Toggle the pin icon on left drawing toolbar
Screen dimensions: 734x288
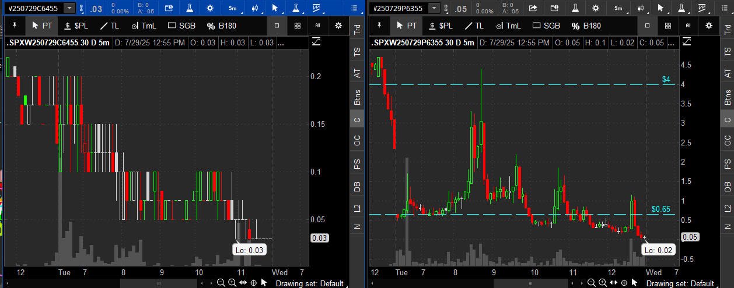pos(13,26)
